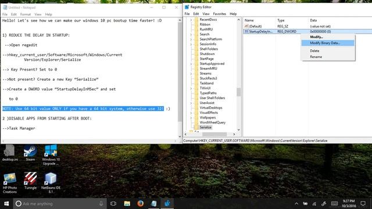Image resolution: width=372 pixels, height=209 pixels.
Task: Click the Taskband key folder icon
Action: click(x=196, y=83)
